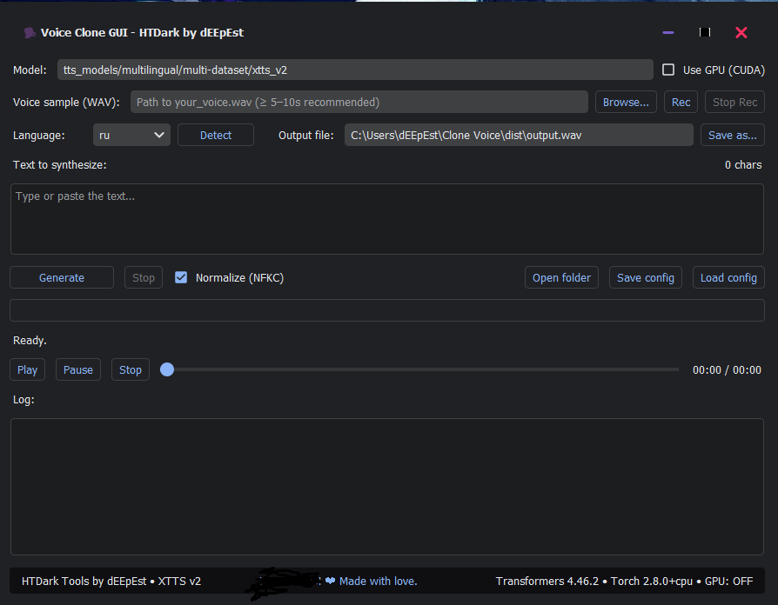
Task: Pause the audio playback
Action: click(78, 369)
